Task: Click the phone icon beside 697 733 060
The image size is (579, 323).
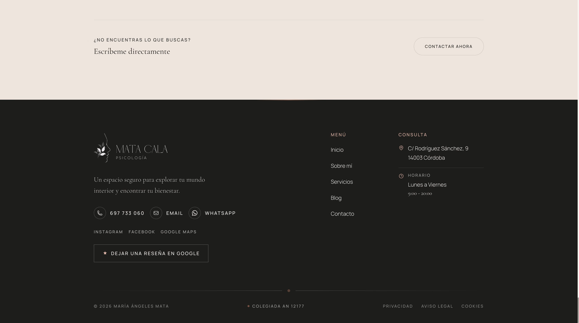Action: (100, 213)
